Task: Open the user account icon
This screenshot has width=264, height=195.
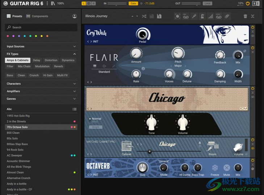Action: click(x=74, y=16)
